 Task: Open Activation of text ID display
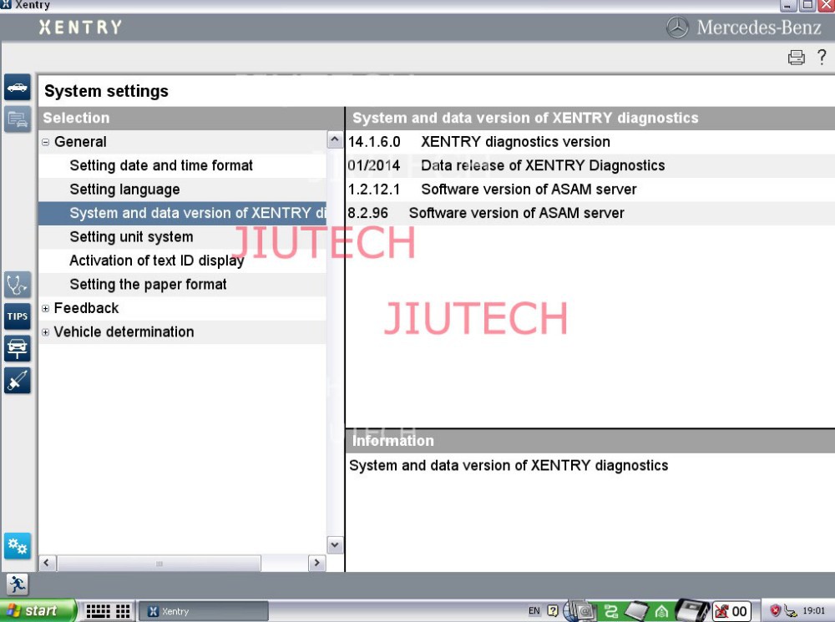click(x=156, y=260)
